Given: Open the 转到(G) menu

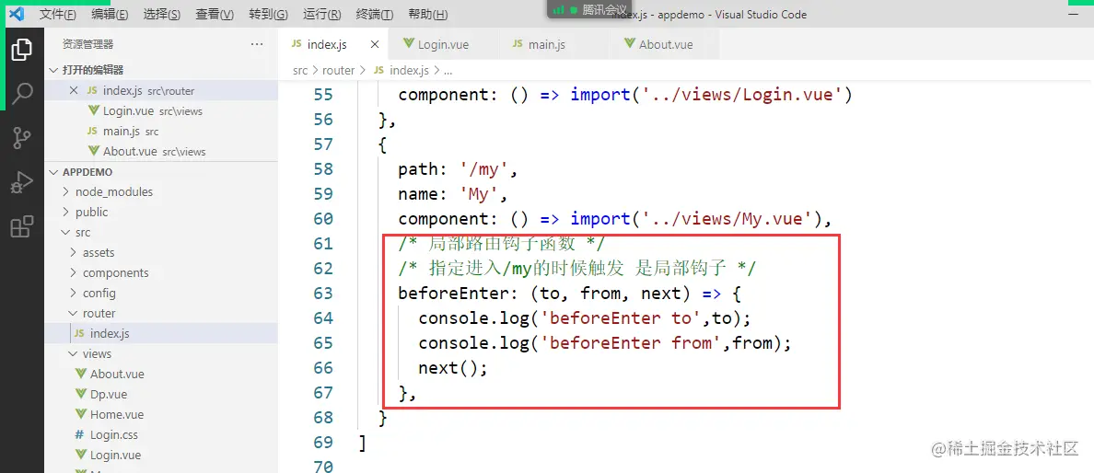Looking at the screenshot, I should tap(268, 15).
